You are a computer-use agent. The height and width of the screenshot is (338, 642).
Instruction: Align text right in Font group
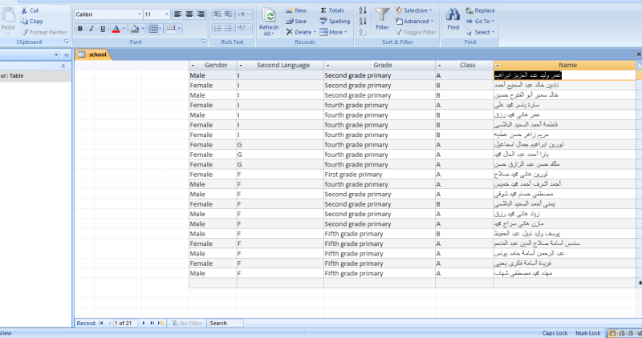pos(201,14)
